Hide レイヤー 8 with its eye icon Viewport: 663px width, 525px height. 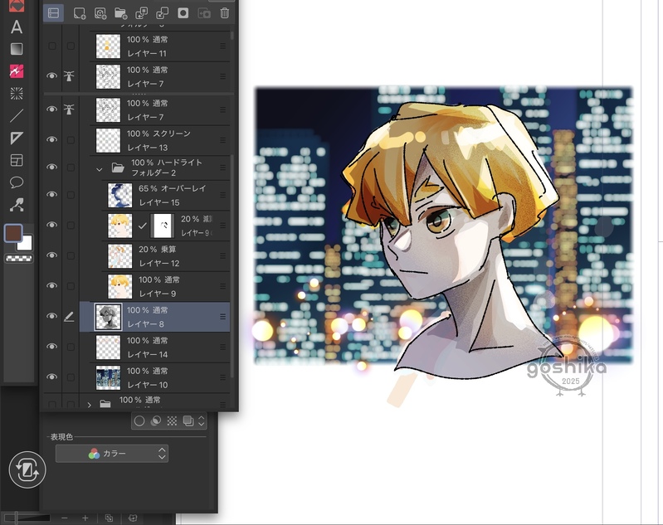pos(52,316)
